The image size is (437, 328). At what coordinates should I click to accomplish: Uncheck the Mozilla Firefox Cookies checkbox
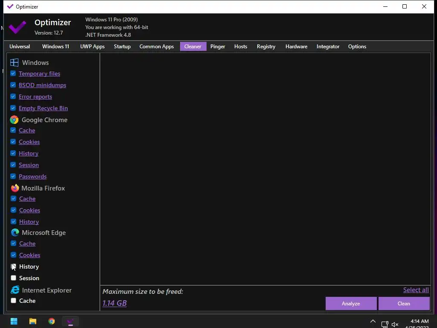pyautogui.click(x=13, y=210)
